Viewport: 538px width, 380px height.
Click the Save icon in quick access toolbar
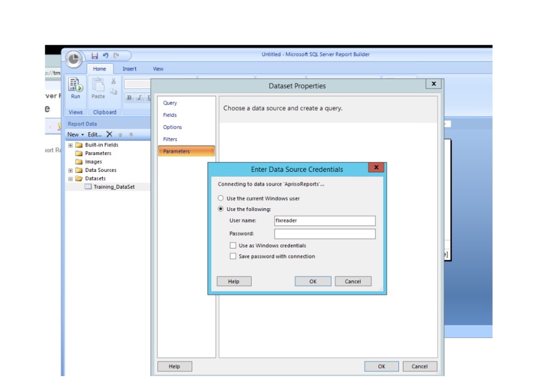95,55
